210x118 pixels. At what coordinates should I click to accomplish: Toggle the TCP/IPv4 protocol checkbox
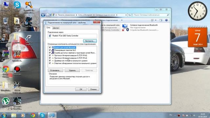50,58
